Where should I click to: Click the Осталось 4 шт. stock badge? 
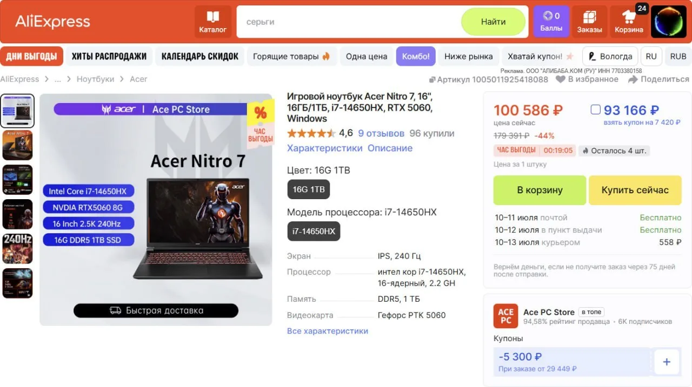614,151
